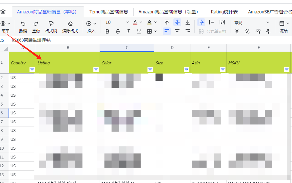Toggle underline formatting
Image resolution: width=292 pixels, height=183 pixels.
pyautogui.click(x=139, y=31)
